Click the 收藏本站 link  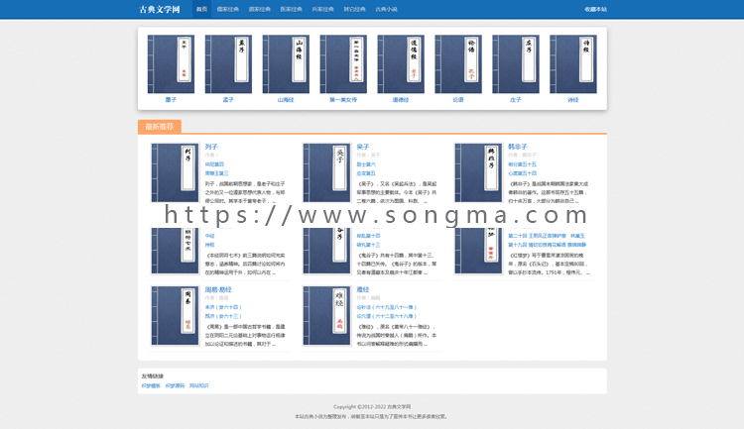point(595,10)
